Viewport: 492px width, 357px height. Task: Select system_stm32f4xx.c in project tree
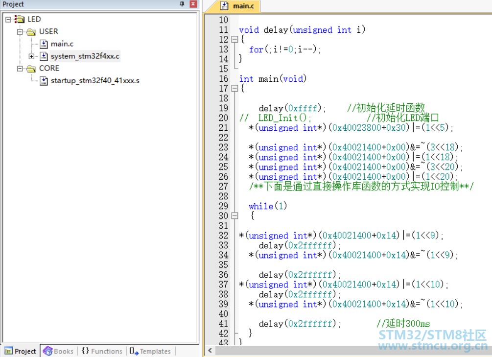pyautogui.click(x=85, y=56)
